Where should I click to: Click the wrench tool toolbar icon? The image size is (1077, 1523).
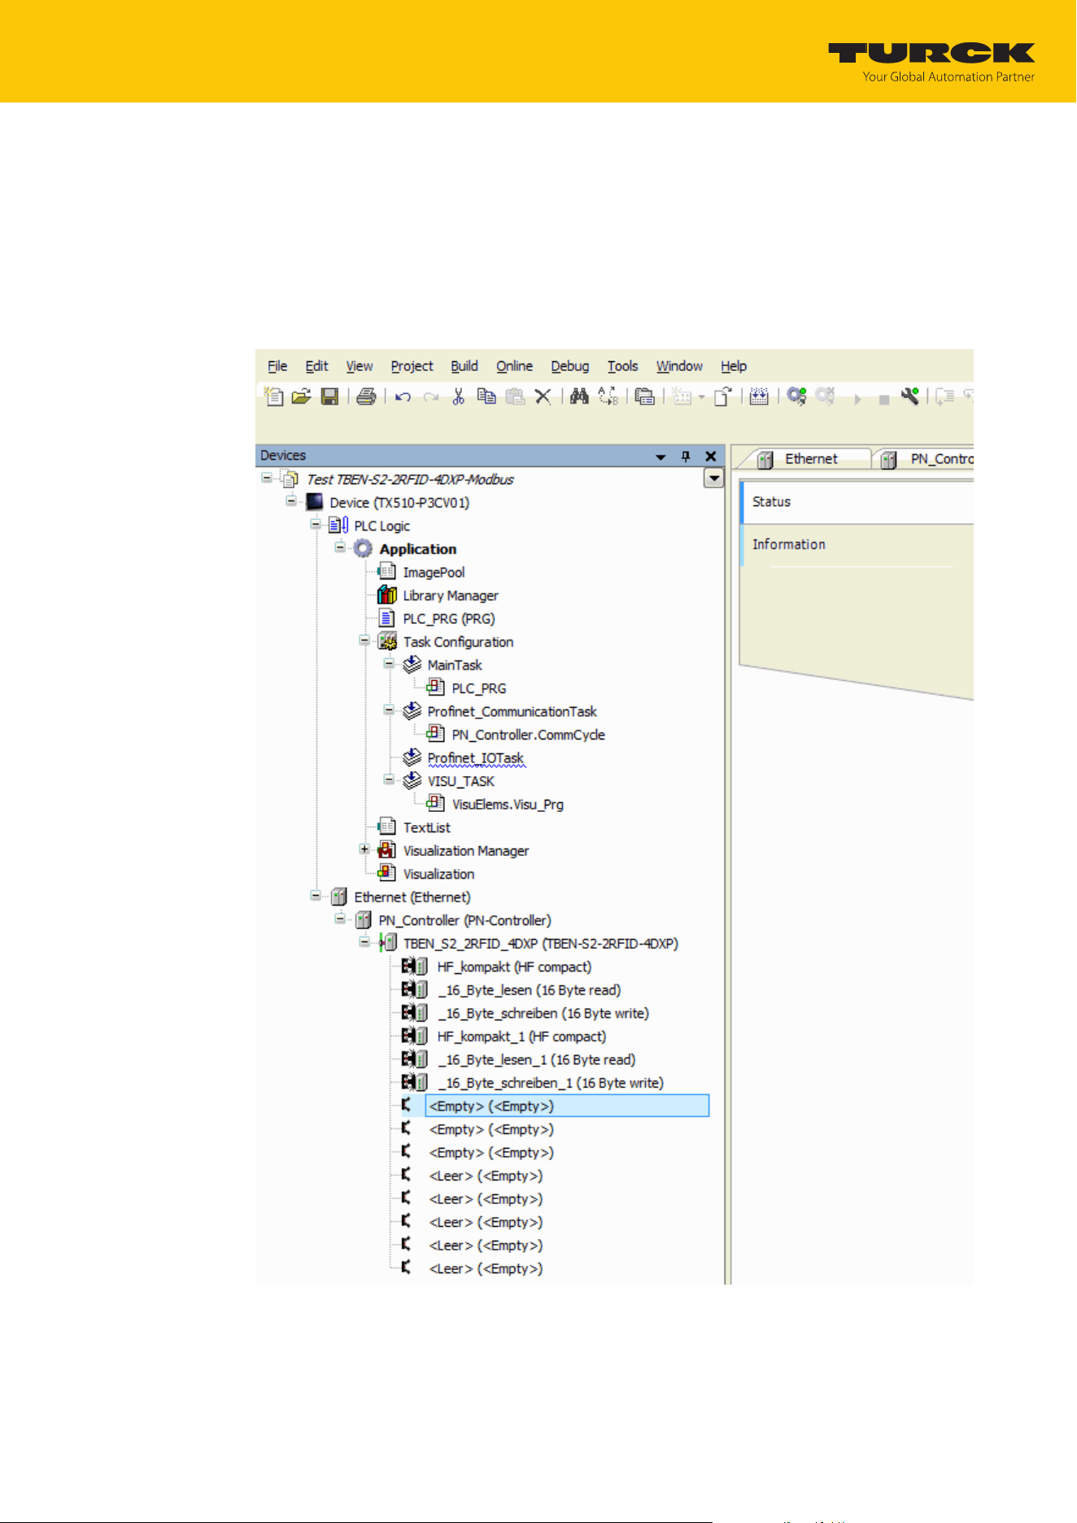coord(909,397)
